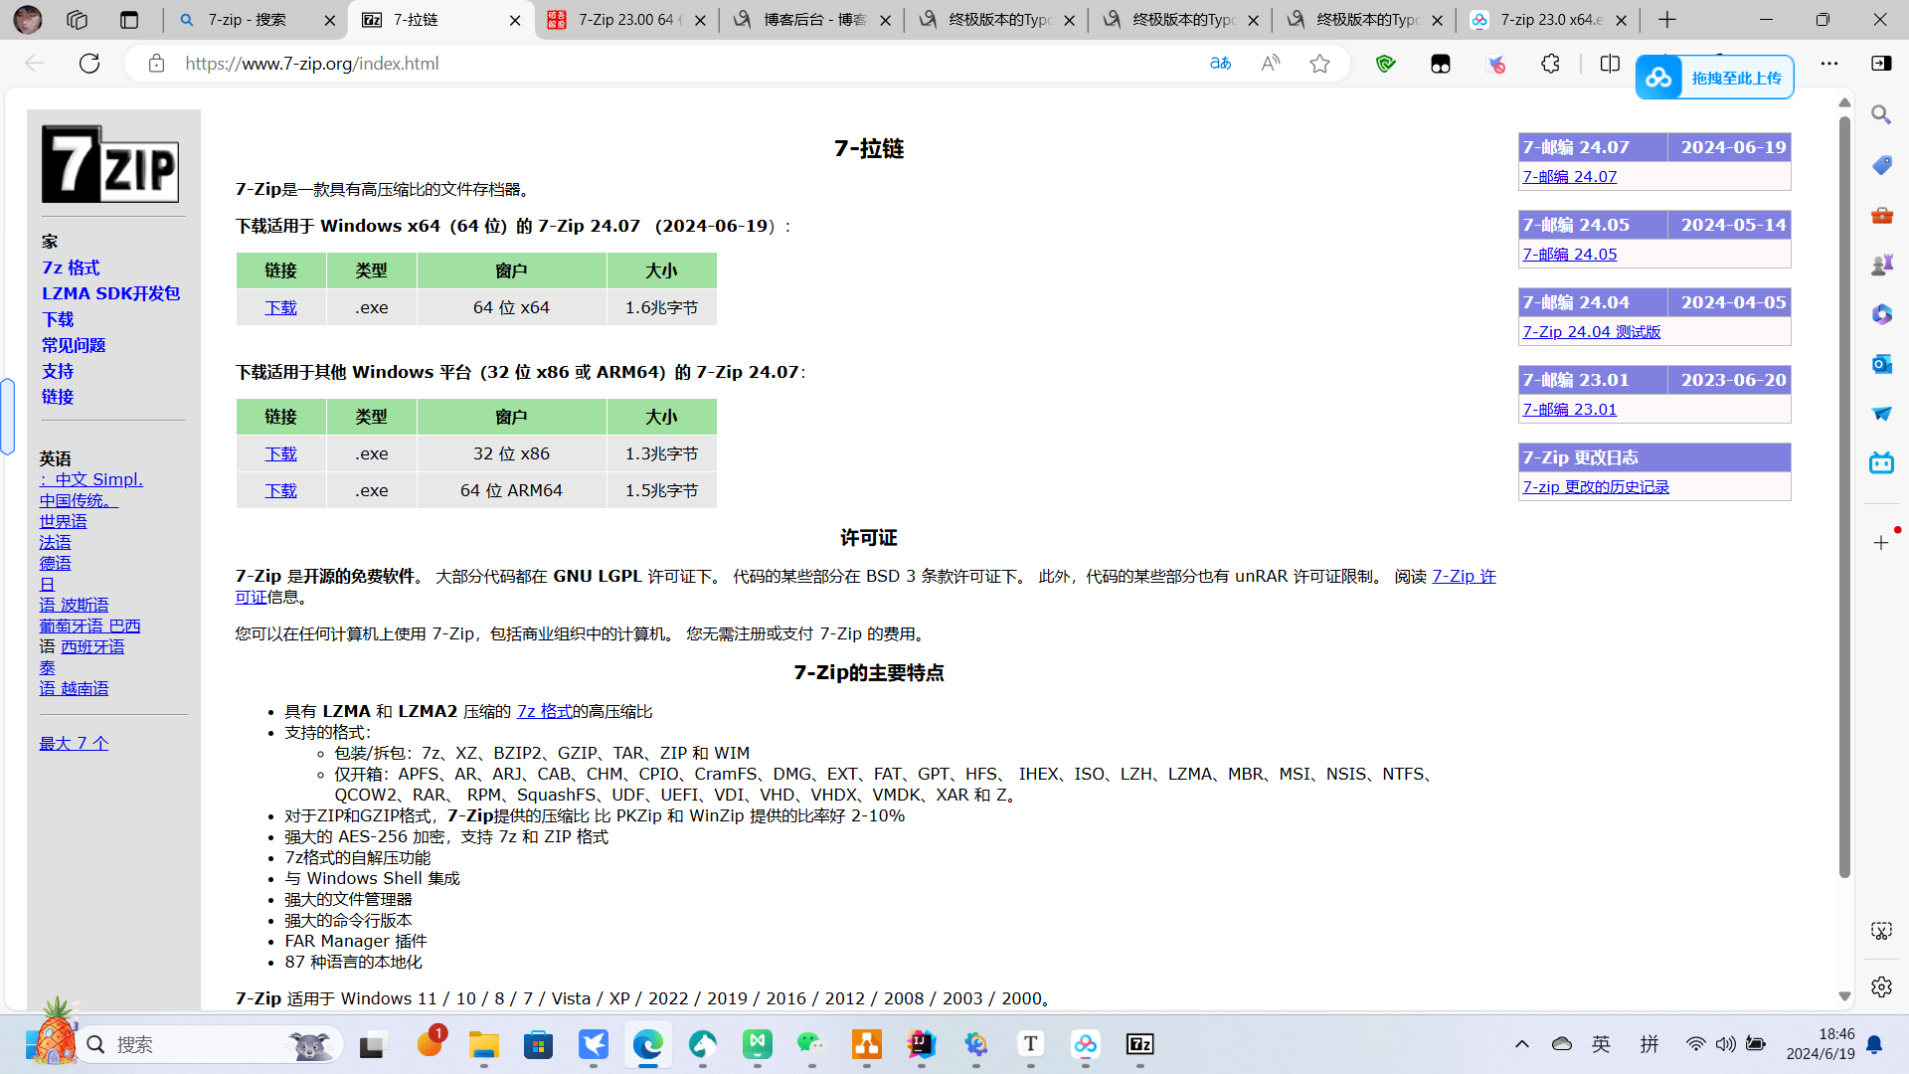
Task: Open a new browser tab
Action: (1667, 20)
